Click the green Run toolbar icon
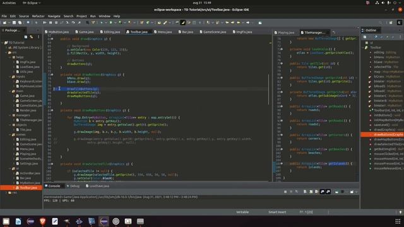The width and height of the screenshot is (404, 227). coord(111,23)
